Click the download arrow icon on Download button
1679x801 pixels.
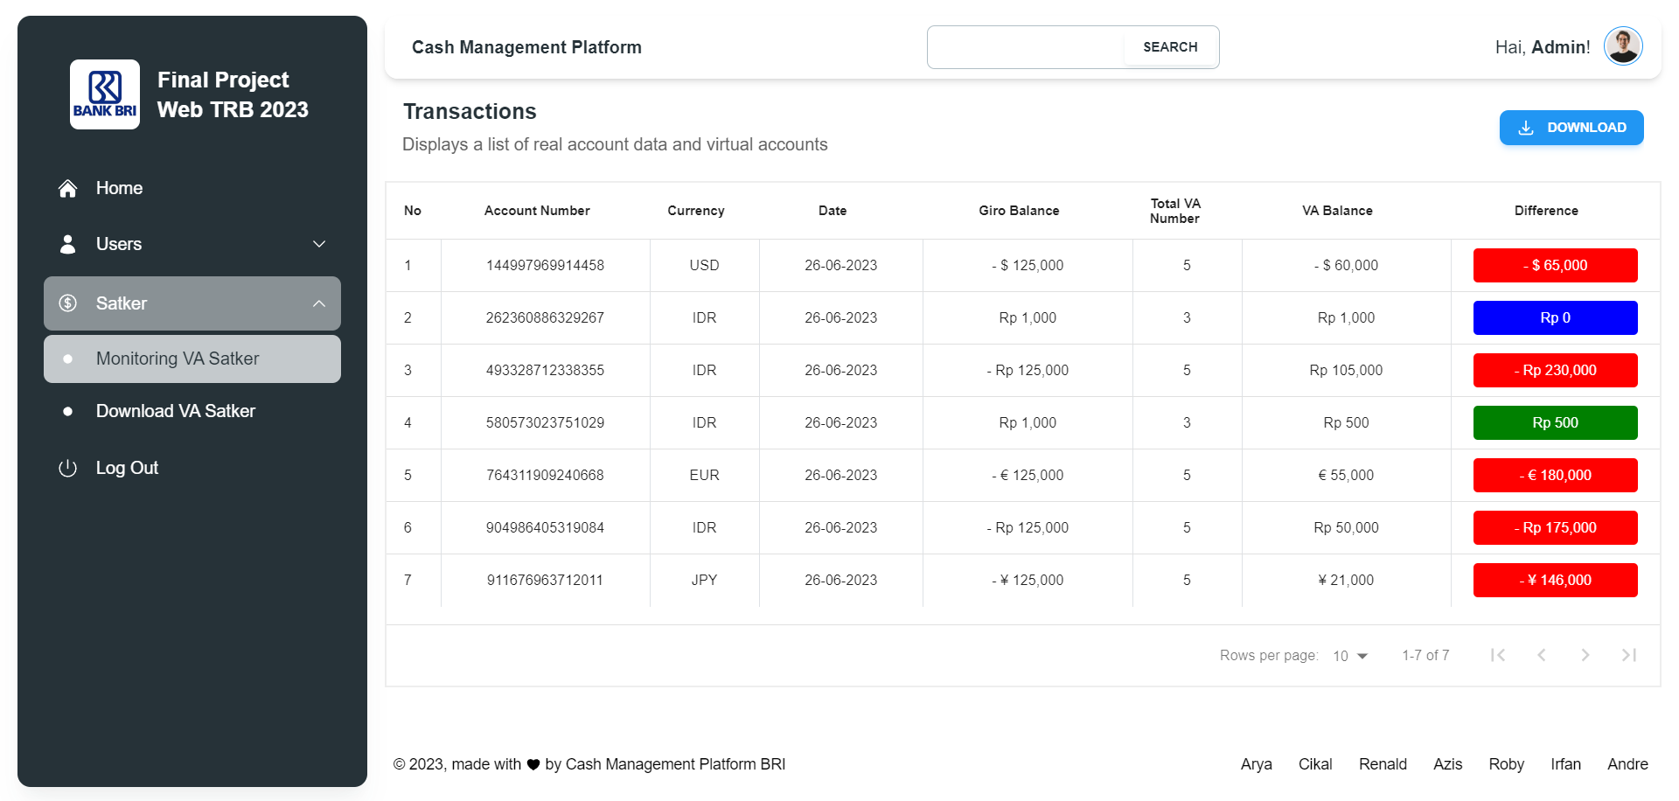1526,128
